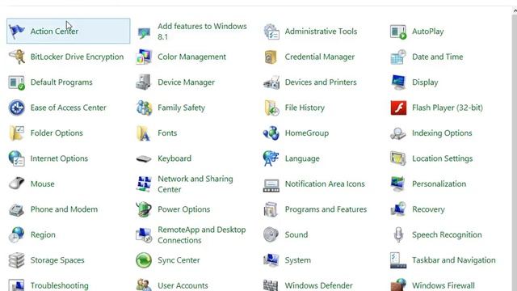The width and height of the screenshot is (517, 291).
Task: Click the Display monitor icon
Action: click(x=398, y=82)
